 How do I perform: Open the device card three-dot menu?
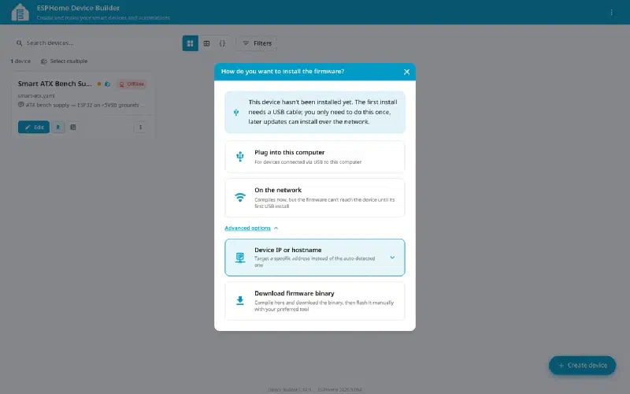(140, 127)
